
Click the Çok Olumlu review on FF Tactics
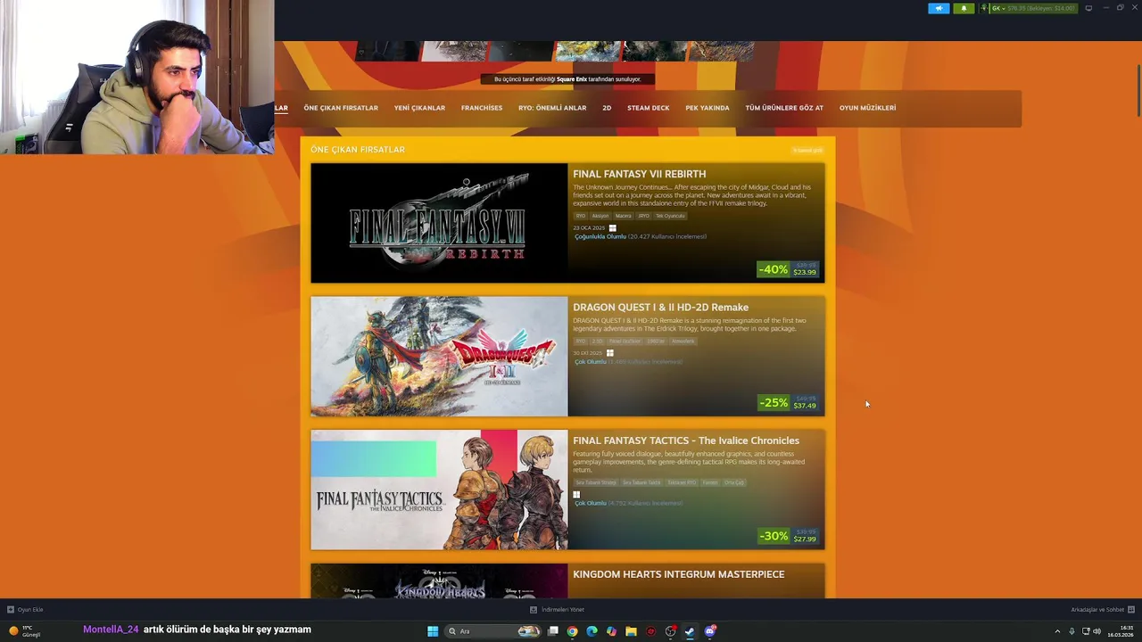point(591,503)
